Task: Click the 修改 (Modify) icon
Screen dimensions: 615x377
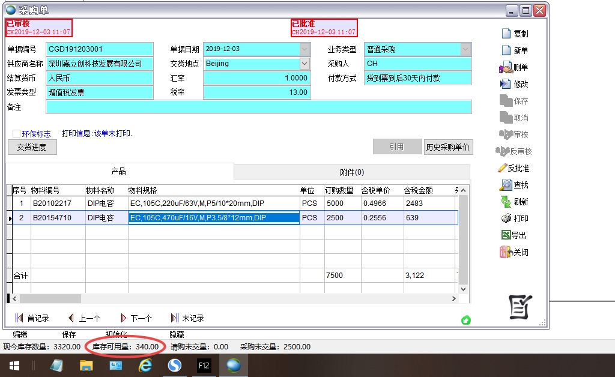Action: (506, 84)
